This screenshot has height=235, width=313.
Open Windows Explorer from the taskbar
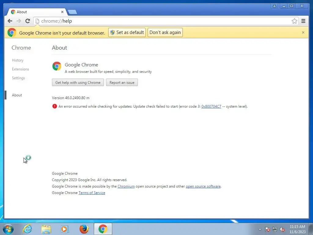pyautogui.click(x=46, y=229)
